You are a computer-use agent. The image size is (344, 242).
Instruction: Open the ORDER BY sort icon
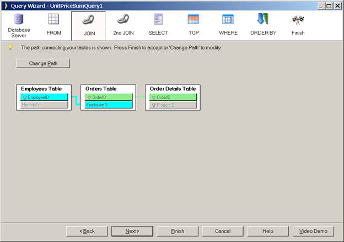tap(262, 20)
